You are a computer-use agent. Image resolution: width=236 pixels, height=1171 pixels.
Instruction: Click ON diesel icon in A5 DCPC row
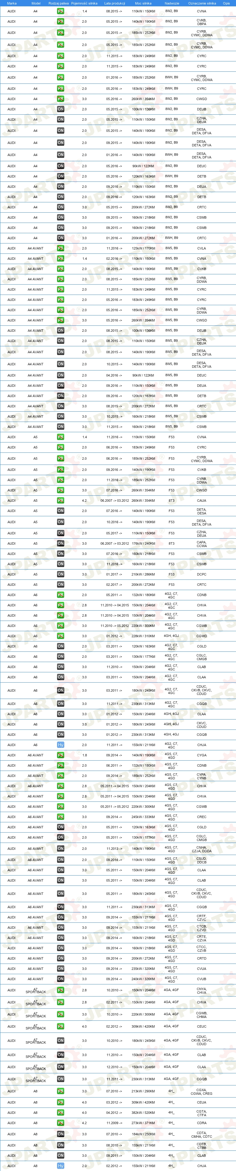click(60, 574)
